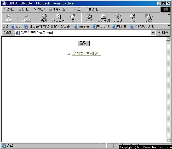Open the 즐겨찾기(A) menu

coord(57,9)
